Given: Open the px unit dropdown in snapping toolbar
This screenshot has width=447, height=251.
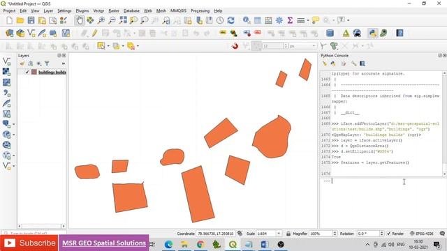Looking at the screenshot, I should coord(314,46).
